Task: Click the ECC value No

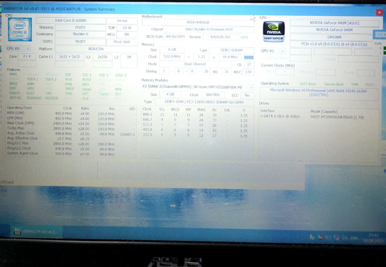Action: click(247, 95)
